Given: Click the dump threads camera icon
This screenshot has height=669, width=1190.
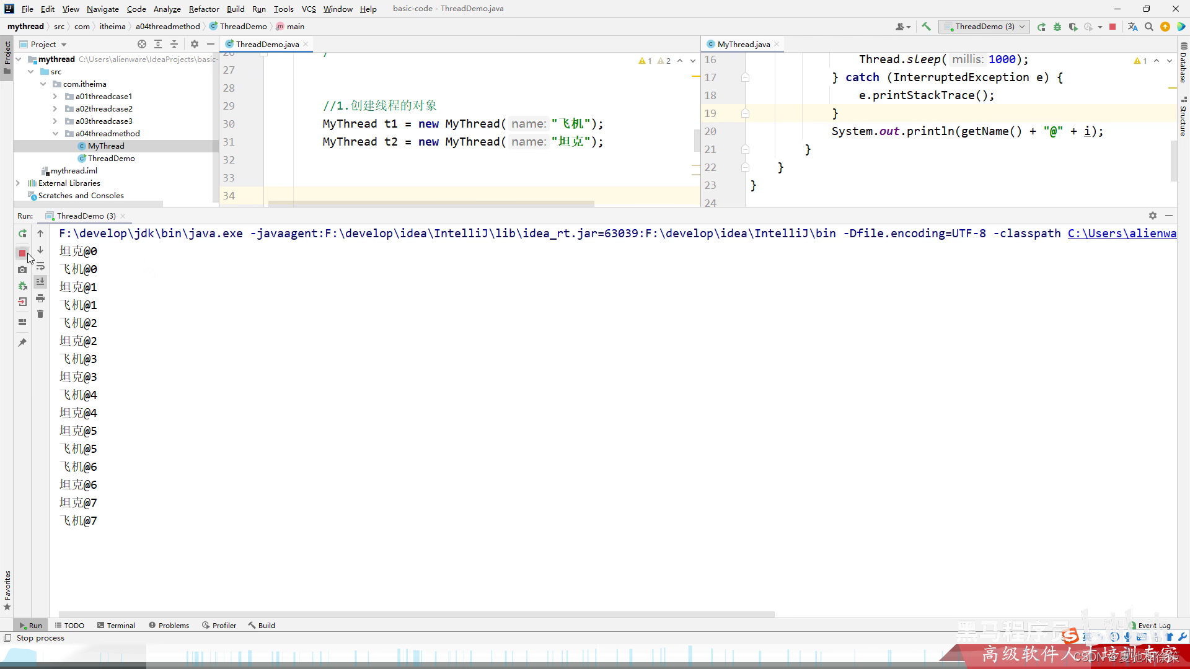Looking at the screenshot, I should (22, 269).
